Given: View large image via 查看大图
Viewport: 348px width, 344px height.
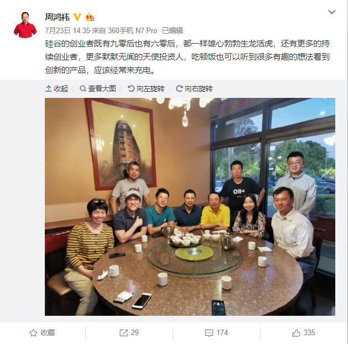Looking at the screenshot, I should click(98, 88).
